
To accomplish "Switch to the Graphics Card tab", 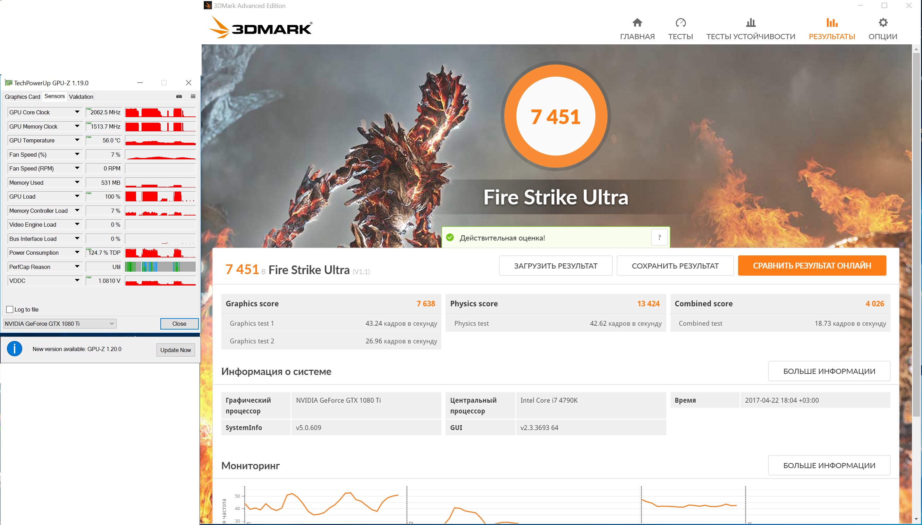I will coord(23,97).
